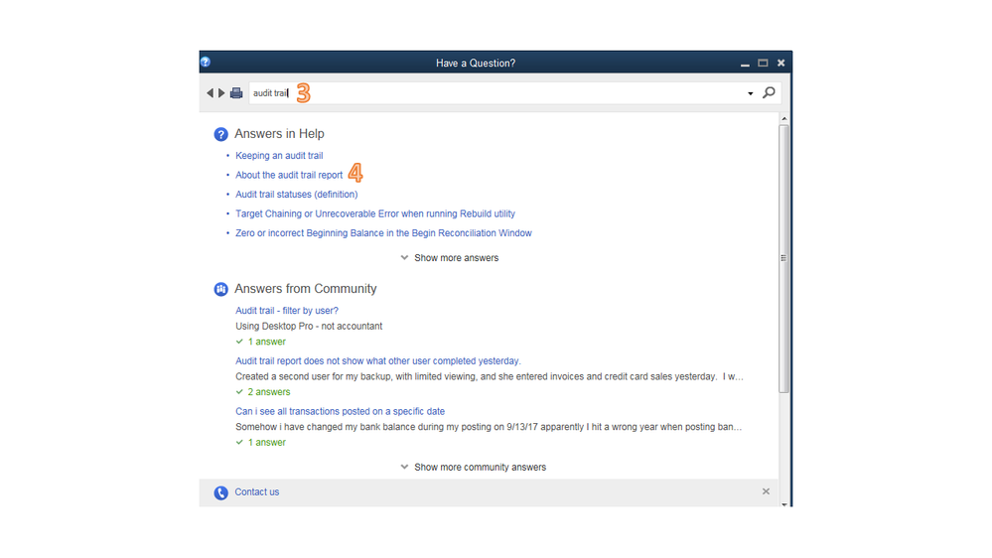Viewport: 992px width, 558px height.
Task: Open the search history dropdown arrow
Action: [x=751, y=94]
